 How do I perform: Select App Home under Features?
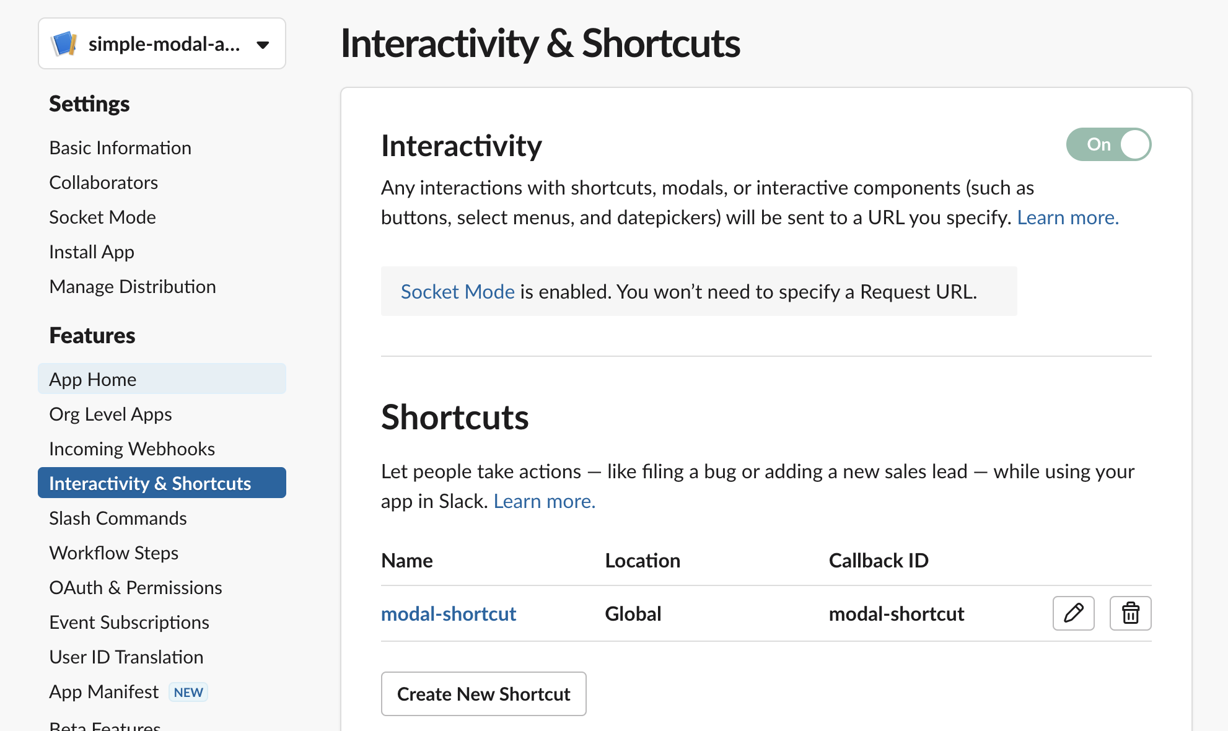click(93, 379)
